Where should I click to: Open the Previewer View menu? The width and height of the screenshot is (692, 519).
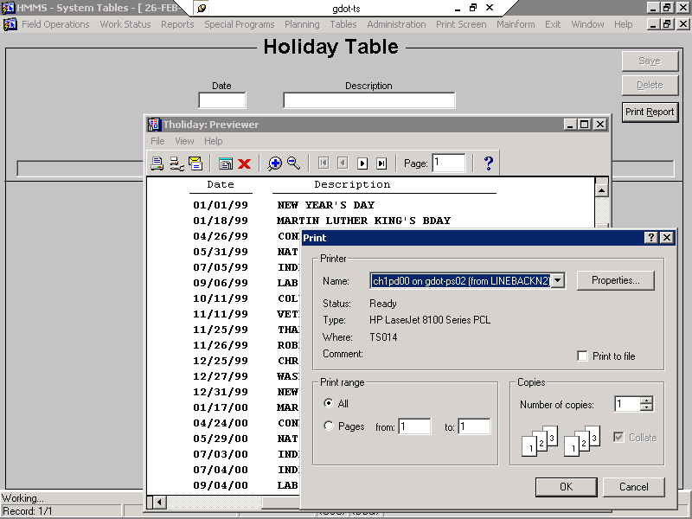point(184,141)
